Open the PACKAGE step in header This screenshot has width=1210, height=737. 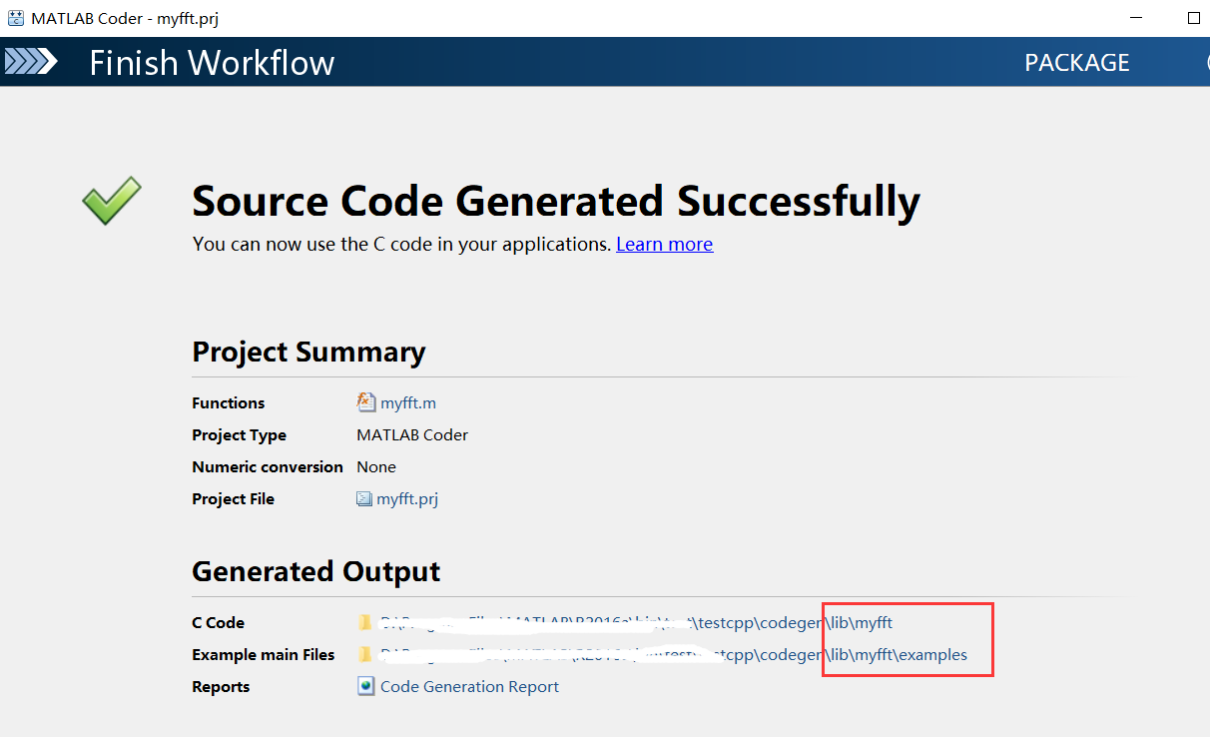1077,62
